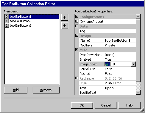Click the index 2 box in Members
This screenshot has height=113, width=145.
click(x=7, y=25)
